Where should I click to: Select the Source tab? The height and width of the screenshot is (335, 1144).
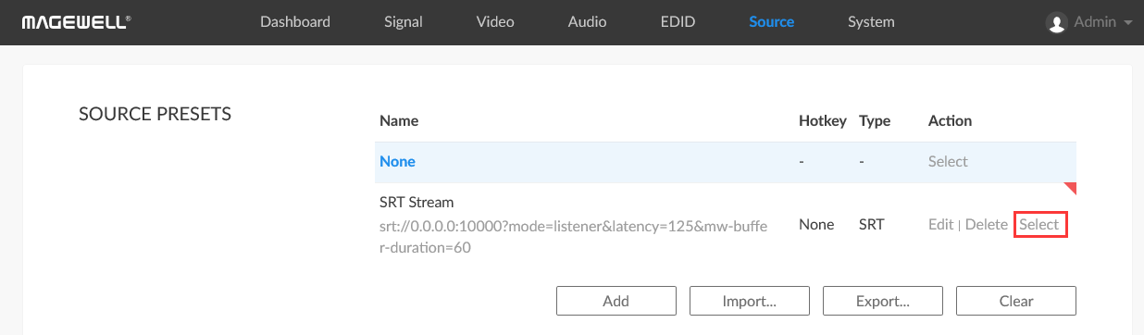click(772, 22)
